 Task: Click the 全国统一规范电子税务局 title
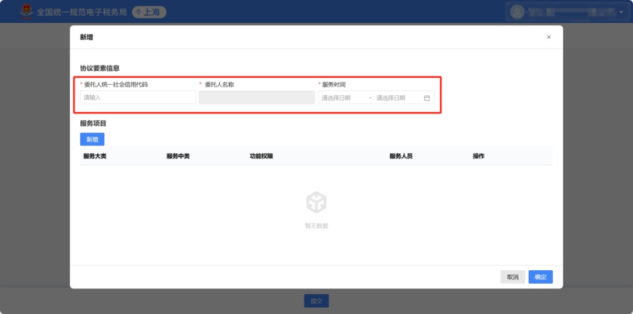82,12
